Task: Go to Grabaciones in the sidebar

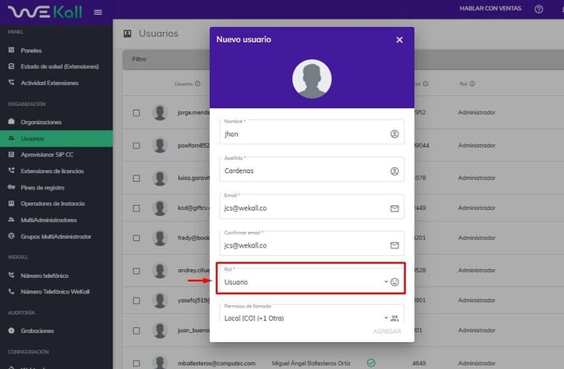Action: 37,330
